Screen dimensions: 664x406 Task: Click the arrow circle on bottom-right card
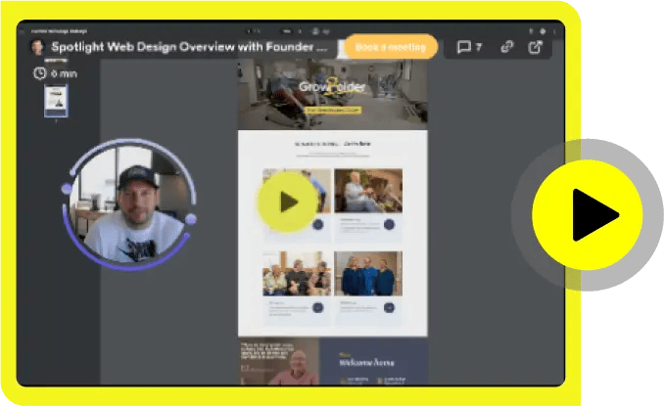coord(389,308)
